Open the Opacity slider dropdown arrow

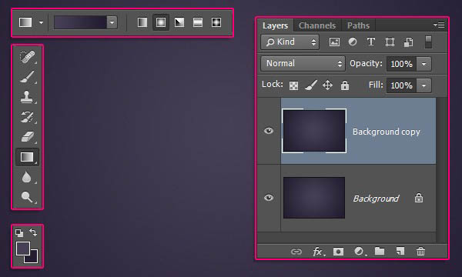point(423,64)
